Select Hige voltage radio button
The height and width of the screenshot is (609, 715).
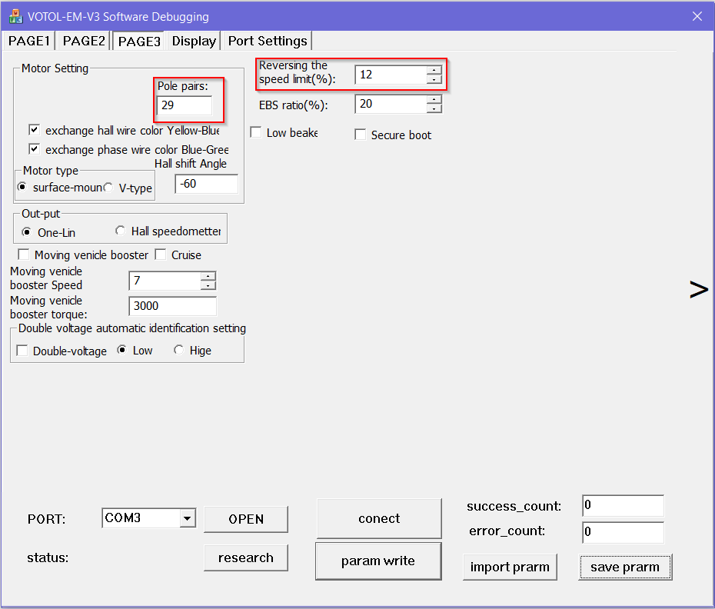point(179,351)
